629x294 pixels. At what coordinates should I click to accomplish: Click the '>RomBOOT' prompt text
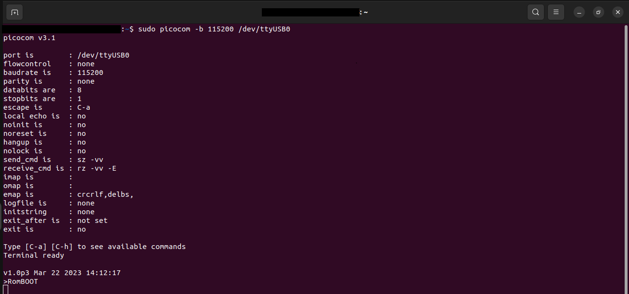[21, 281]
